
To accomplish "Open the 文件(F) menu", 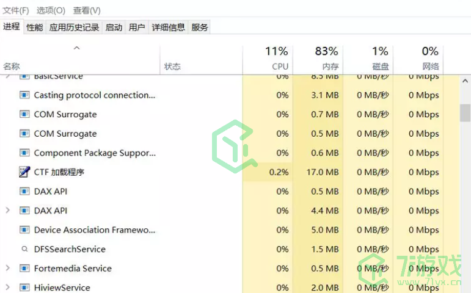I will pos(16,10).
